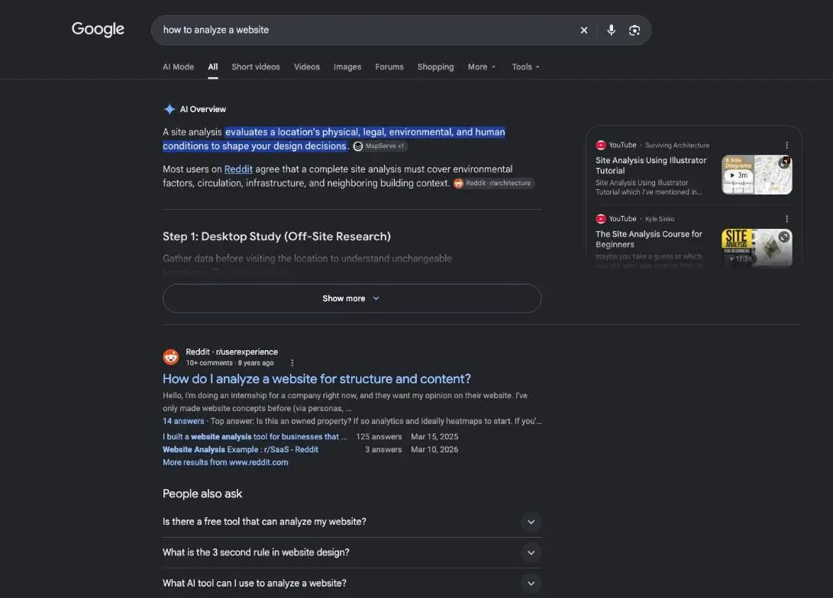Screen dimensions: 833x598
Task: Expand 'Is there a free tool' question
Action: coord(352,522)
